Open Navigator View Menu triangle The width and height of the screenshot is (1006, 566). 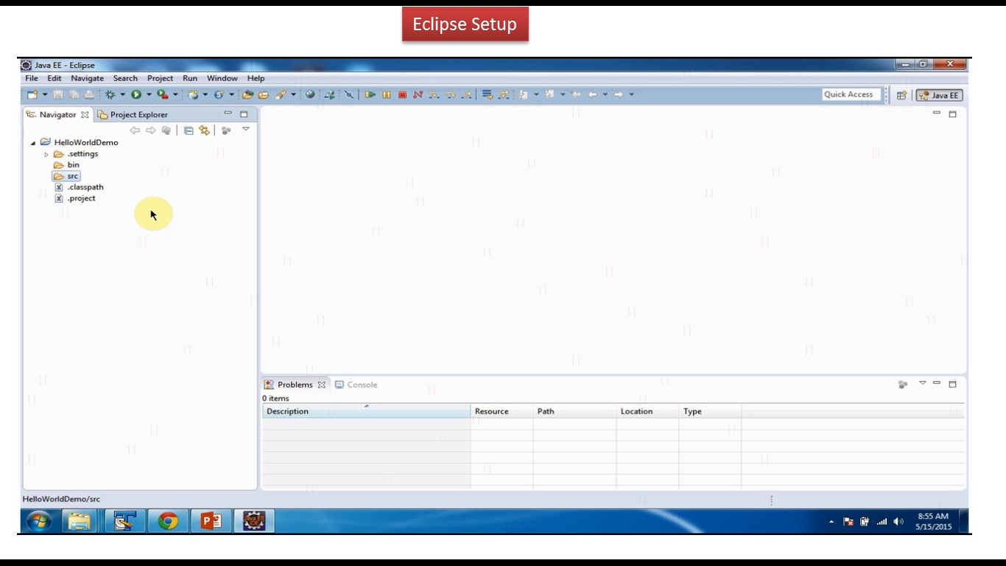[x=246, y=129]
